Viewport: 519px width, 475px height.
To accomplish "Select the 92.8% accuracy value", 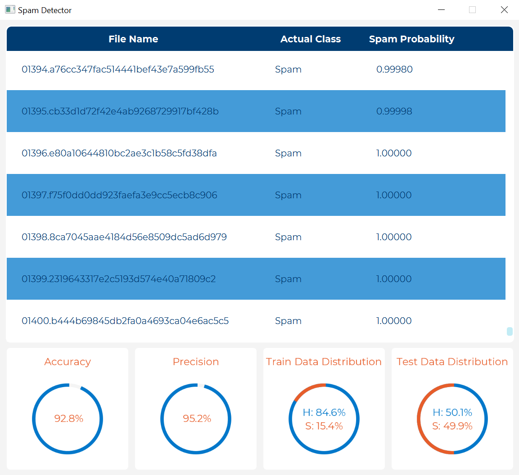I will point(68,419).
